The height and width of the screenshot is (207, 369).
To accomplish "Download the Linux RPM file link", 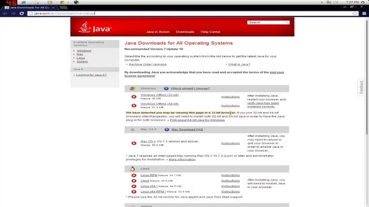I will [149, 175].
